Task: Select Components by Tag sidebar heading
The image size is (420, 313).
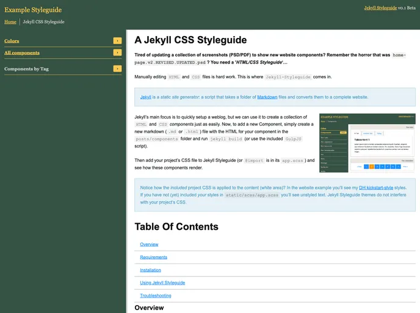Action: 26,69
